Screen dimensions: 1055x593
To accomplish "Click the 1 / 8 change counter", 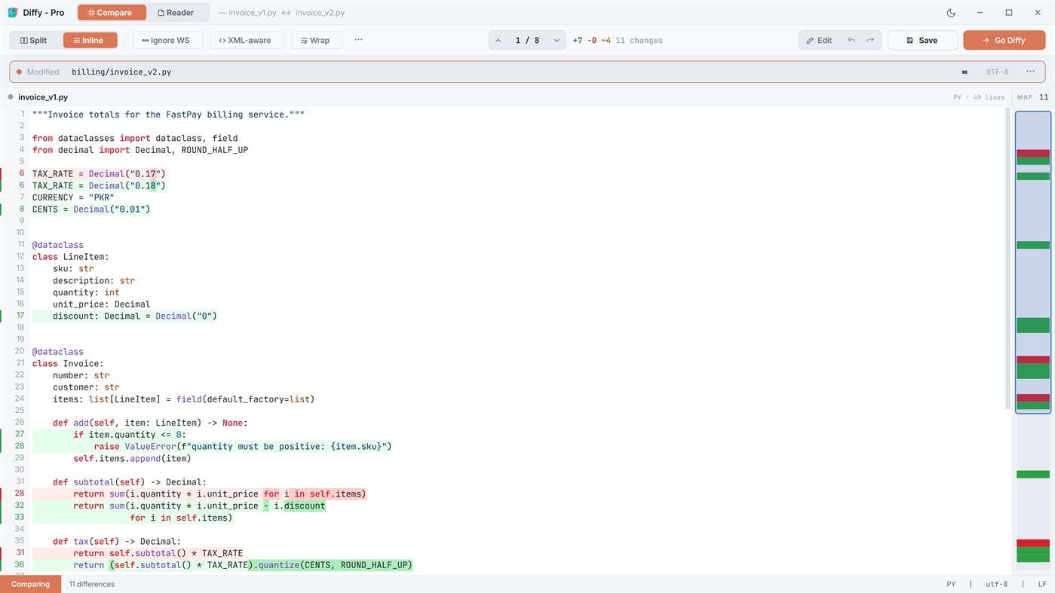I will click(528, 41).
